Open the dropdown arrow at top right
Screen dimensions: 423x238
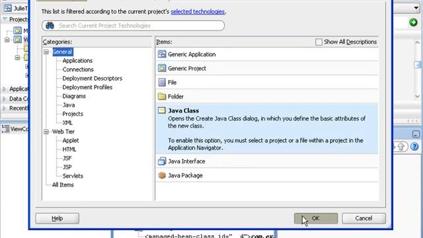tap(416, 8)
